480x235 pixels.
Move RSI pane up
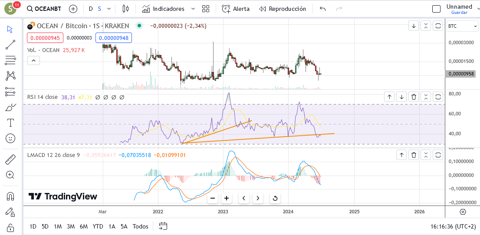pos(389,97)
